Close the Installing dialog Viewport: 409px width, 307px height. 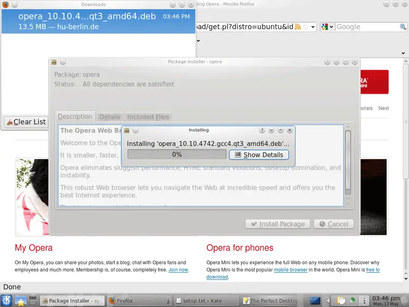(289, 130)
